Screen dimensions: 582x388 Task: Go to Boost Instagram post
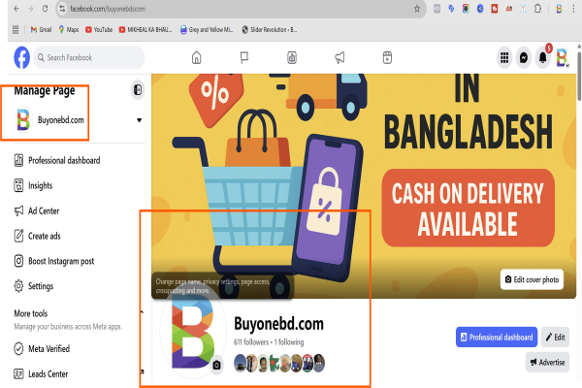click(x=60, y=261)
